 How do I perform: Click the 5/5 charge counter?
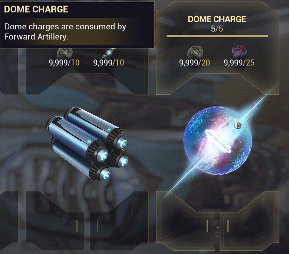[x=217, y=29]
